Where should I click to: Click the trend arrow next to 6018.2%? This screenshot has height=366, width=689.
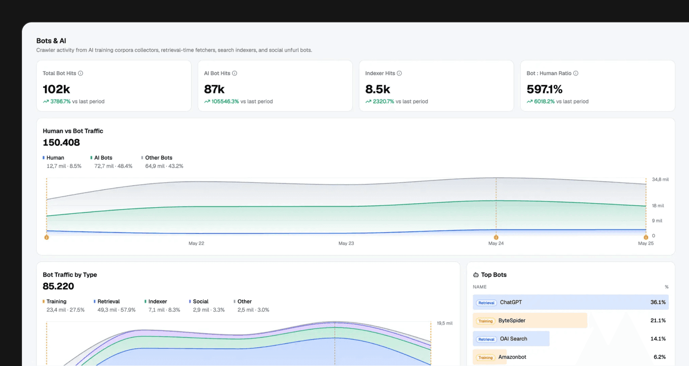(529, 101)
